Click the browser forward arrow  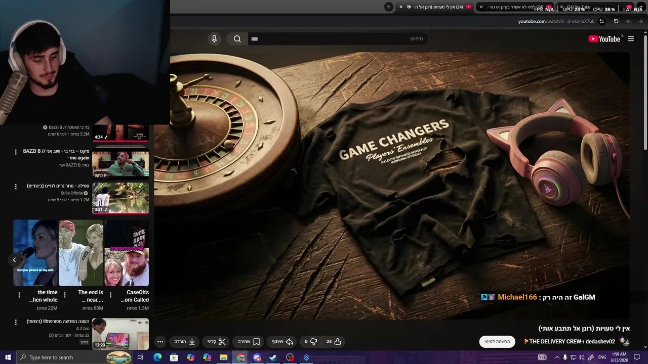[x=640, y=21]
